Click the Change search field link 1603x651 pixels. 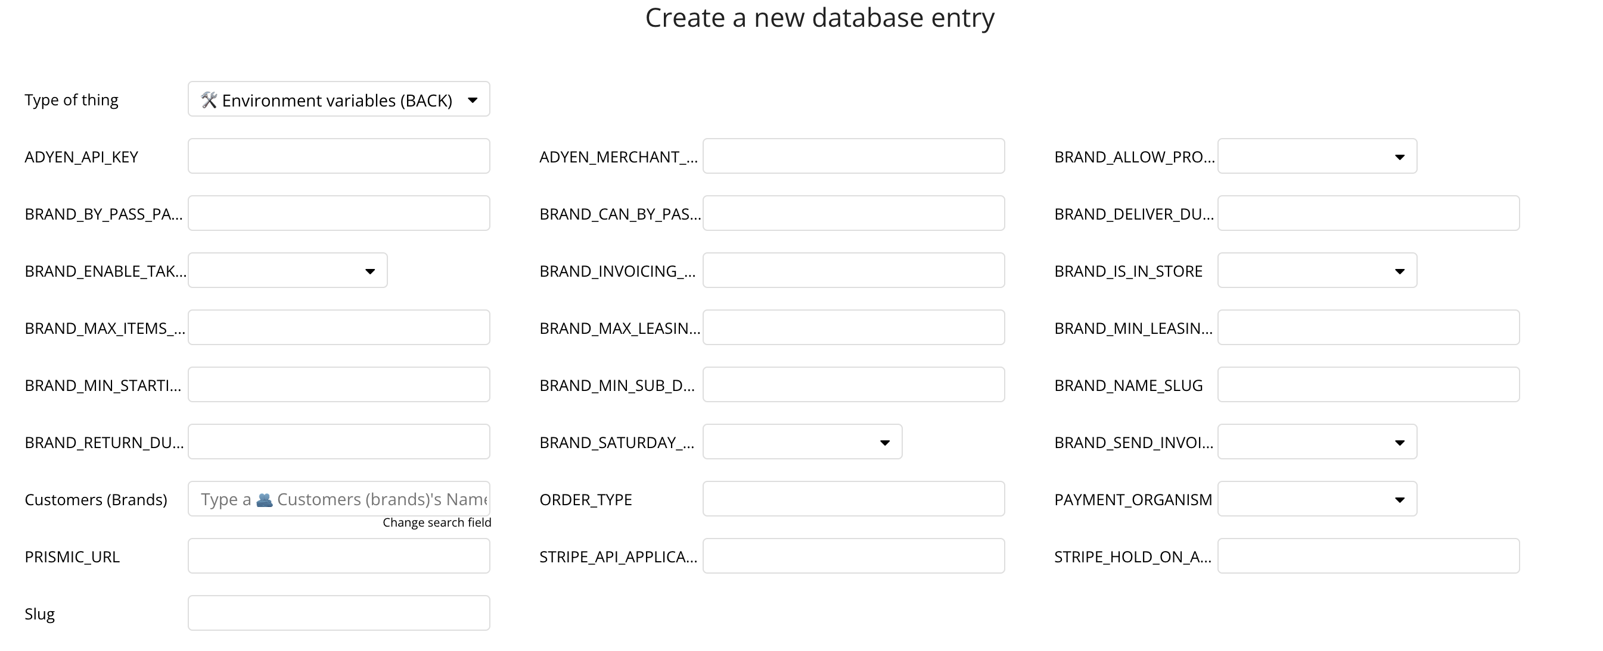pos(436,522)
